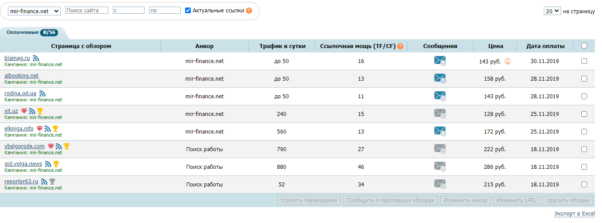Click the trophy icon beside elkniga.info
This screenshot has height=223, width=602.
pos(55,129)
